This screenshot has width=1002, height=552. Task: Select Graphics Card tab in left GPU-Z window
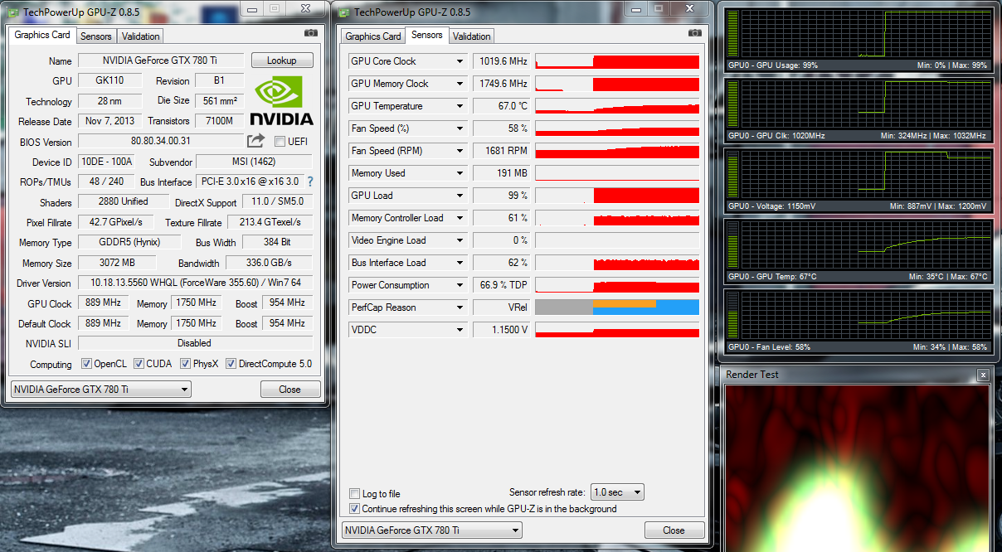point(42,35)
